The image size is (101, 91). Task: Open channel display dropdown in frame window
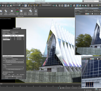pos(97,14)
